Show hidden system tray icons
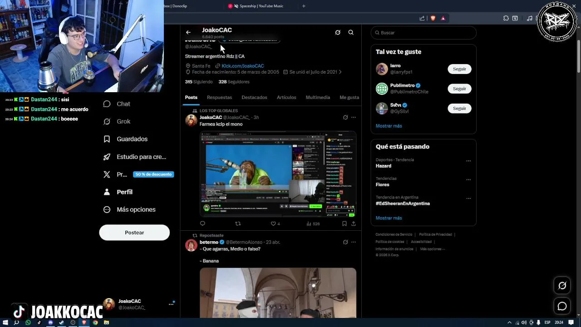The height and width of the screenshot is (327, 581). 509,322
